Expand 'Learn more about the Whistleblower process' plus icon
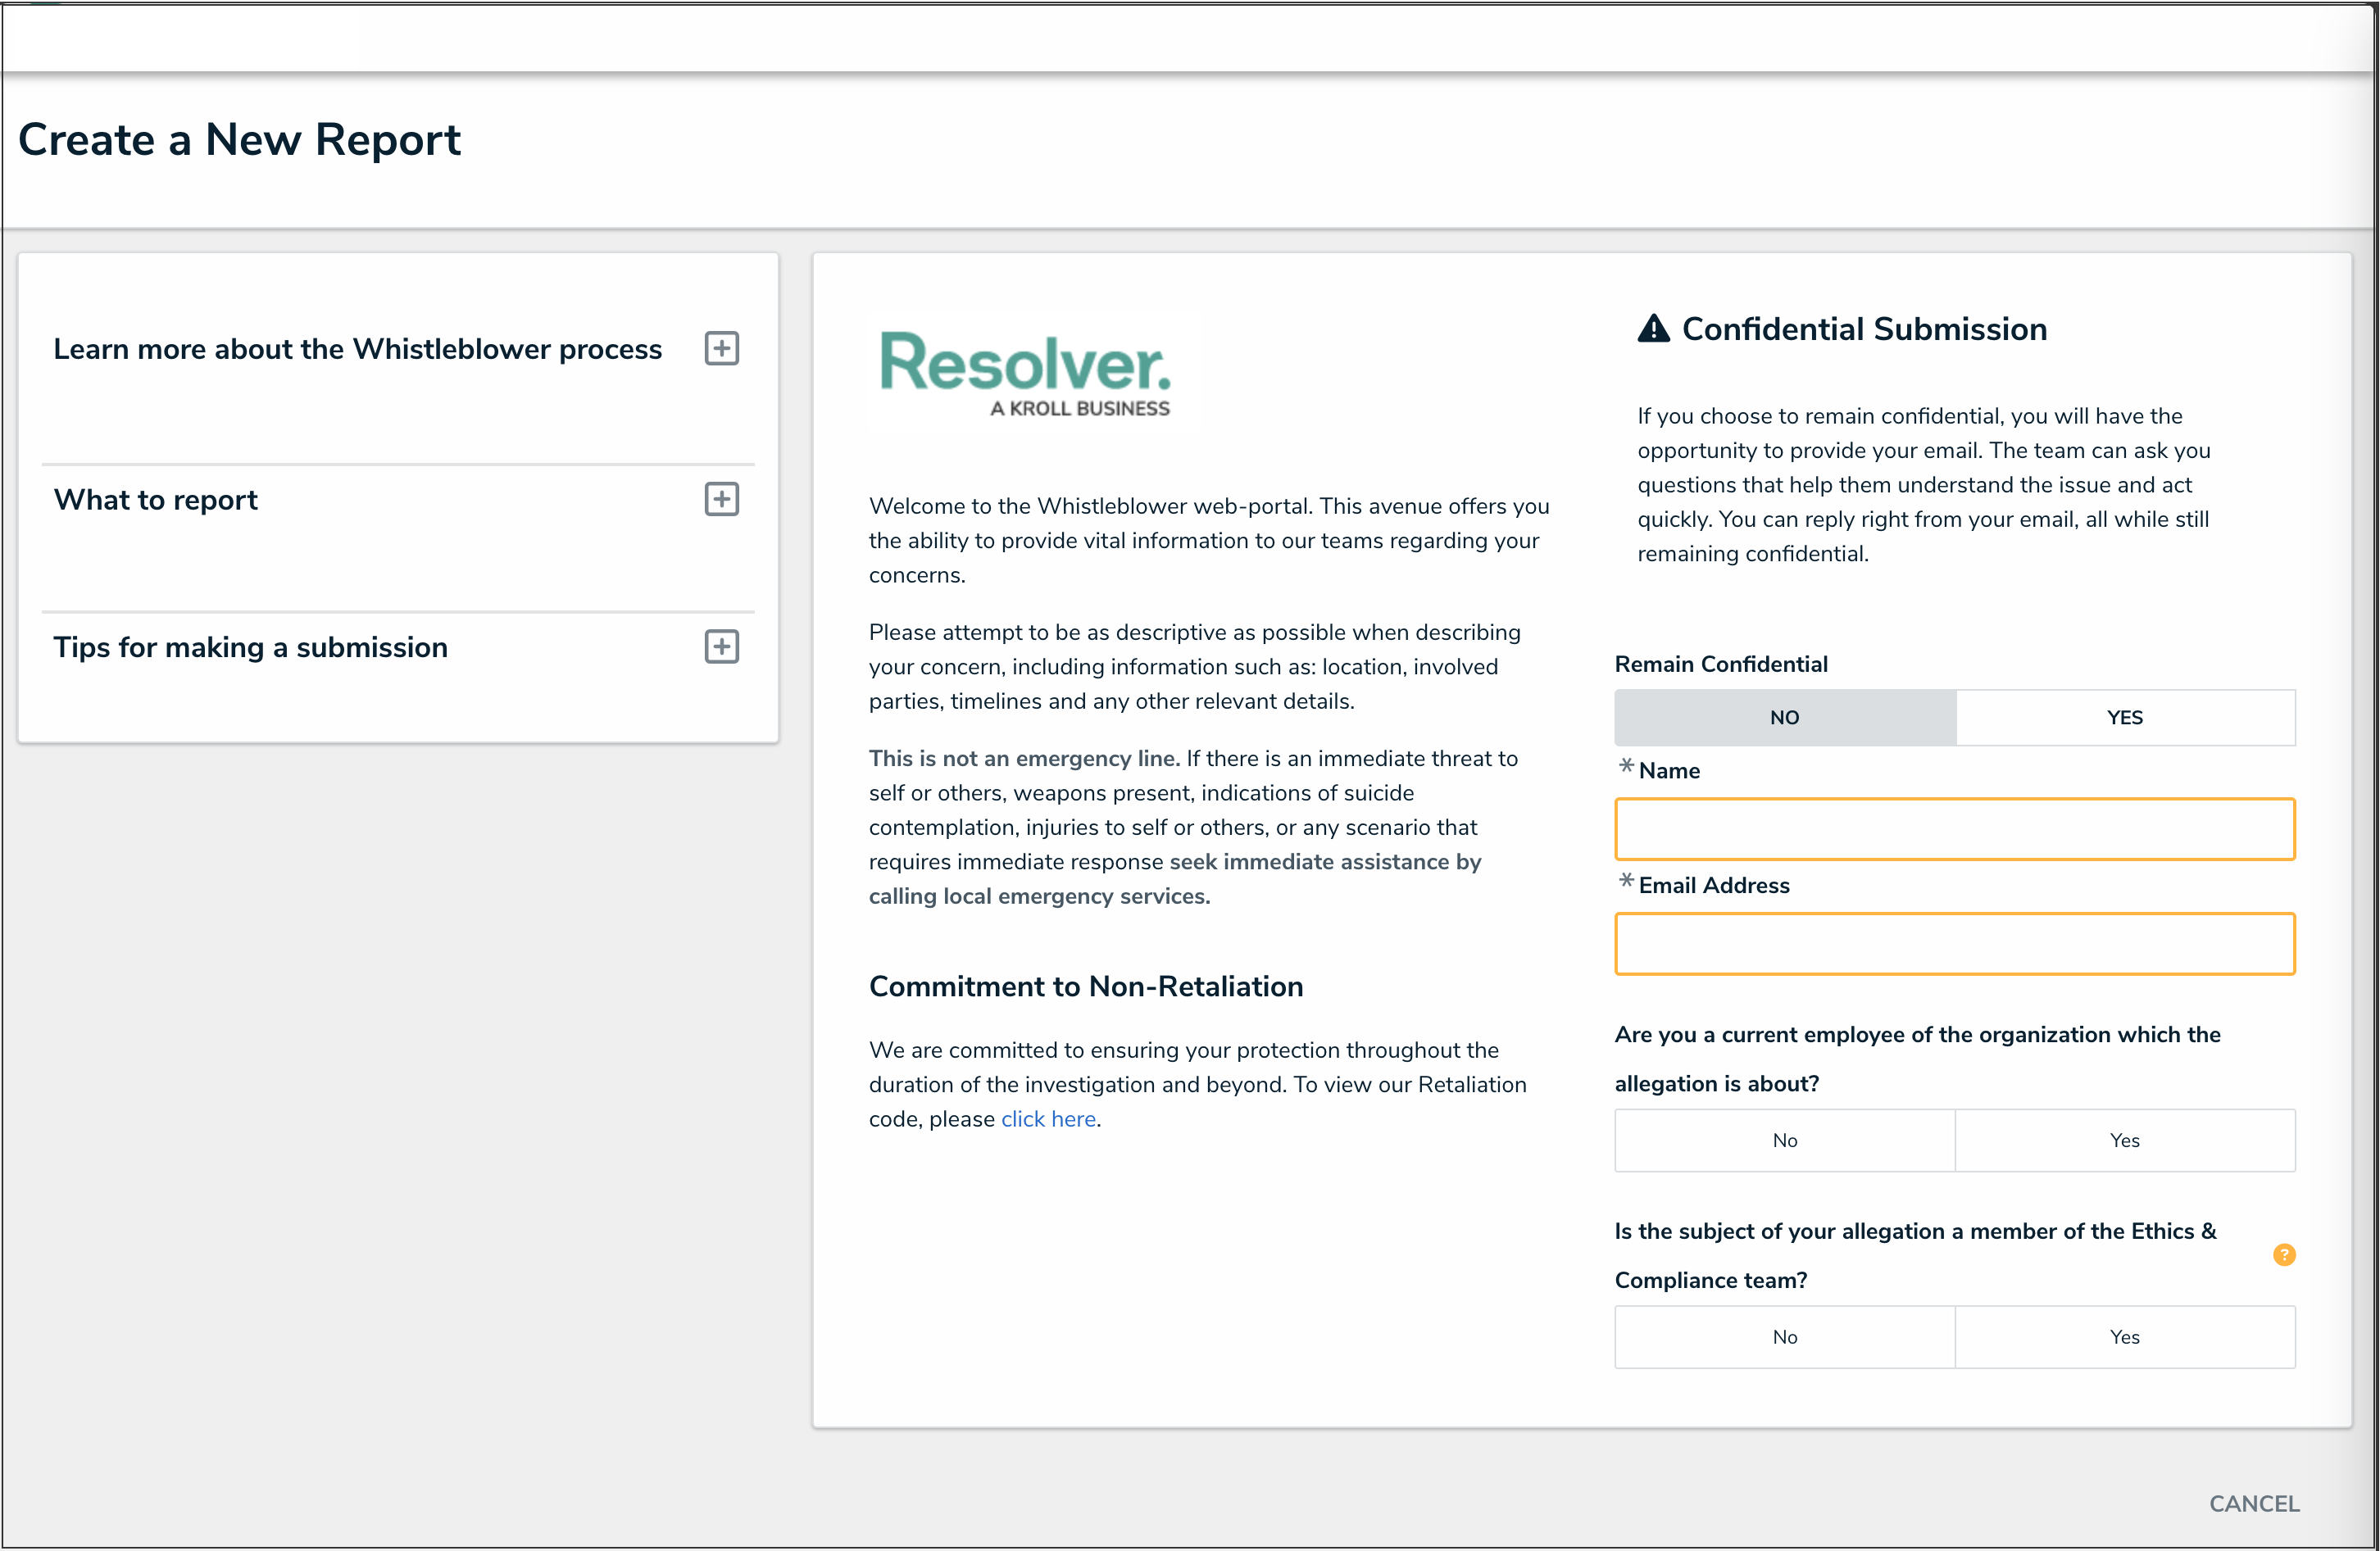 click(721, 349)
